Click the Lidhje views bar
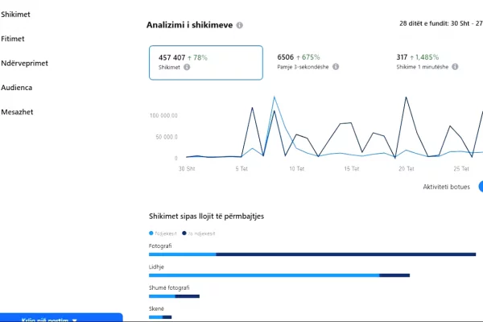 pyautogui.click(x=279, y=275)
